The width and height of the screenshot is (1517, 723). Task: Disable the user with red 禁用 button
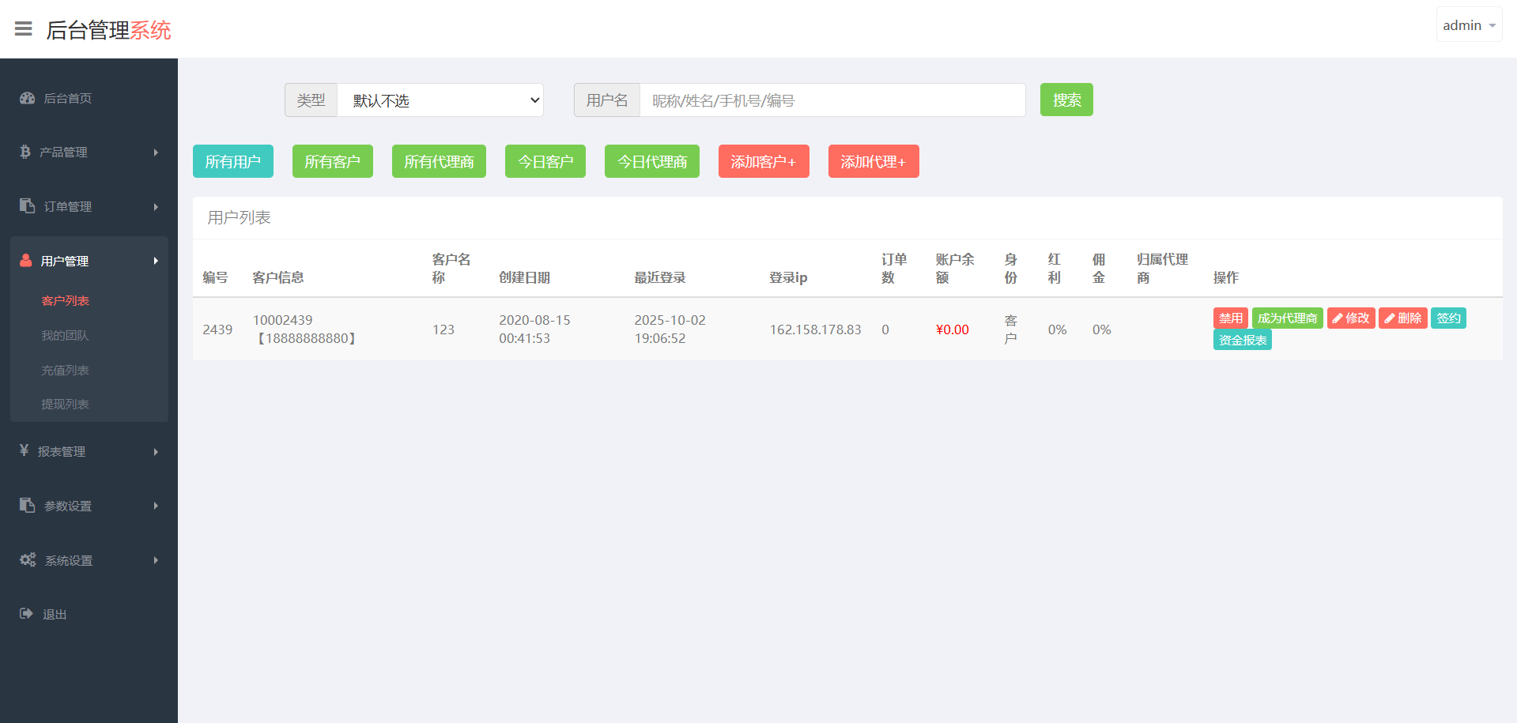[1230, 318]
